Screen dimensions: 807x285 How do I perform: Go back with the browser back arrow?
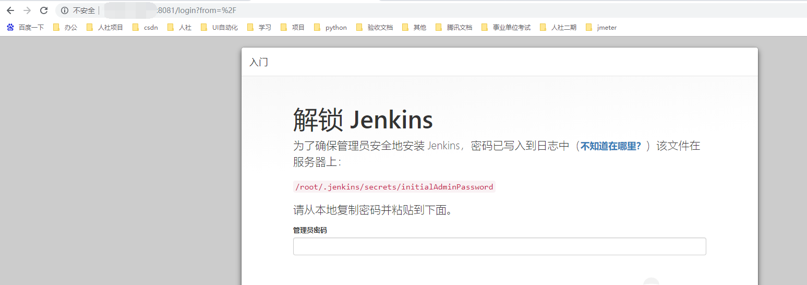click(x=10, y=10)
